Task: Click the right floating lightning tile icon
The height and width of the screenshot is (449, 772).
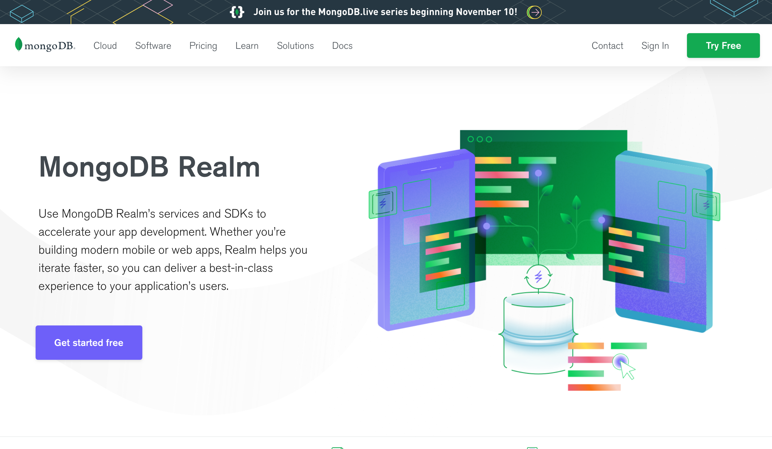Action: pos(706,205)
